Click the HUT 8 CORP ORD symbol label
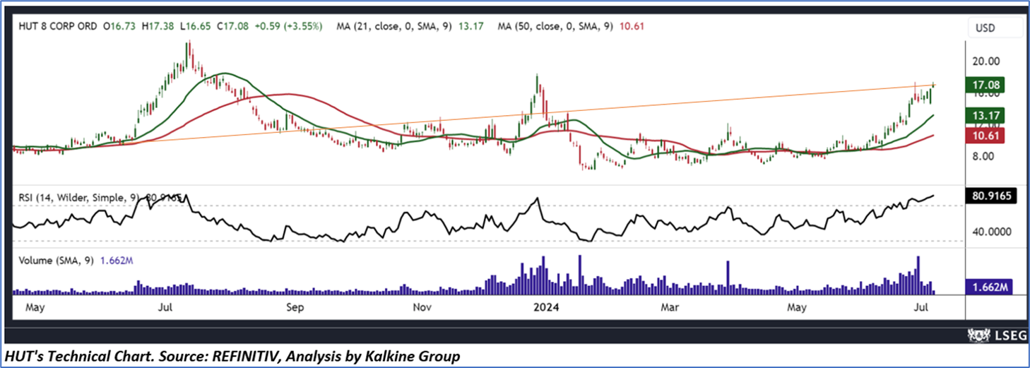 pos(59,26)
